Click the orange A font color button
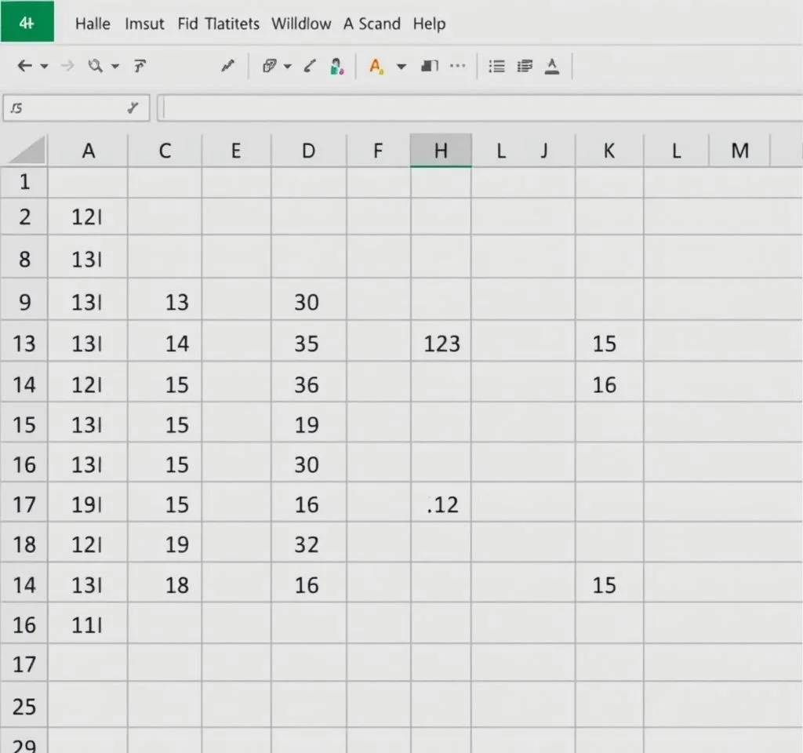Screen dimensions: 803x753 (x=376, y=67)
